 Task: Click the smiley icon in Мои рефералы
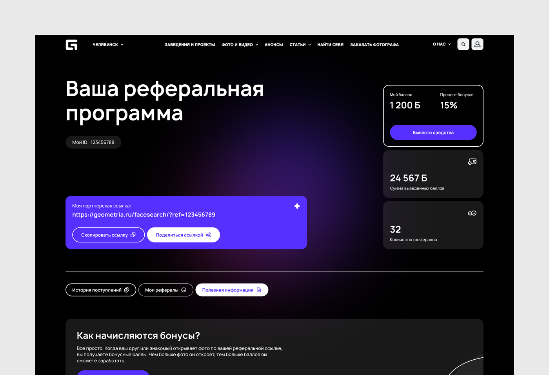coord(183,290)
